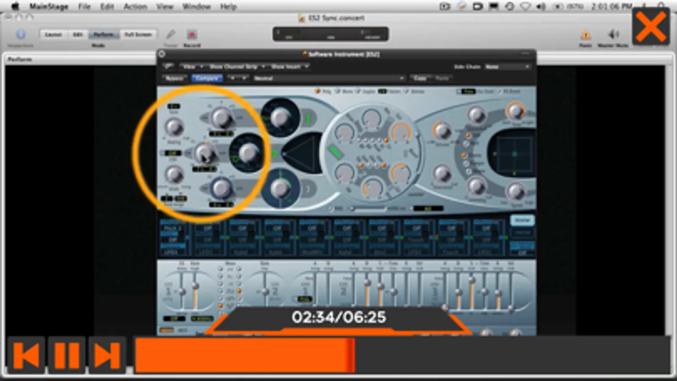Viewport: 677px width, 381px height.
Task: Switch to Perform mode
Action: pyautogui.click(x=104, y=34)
